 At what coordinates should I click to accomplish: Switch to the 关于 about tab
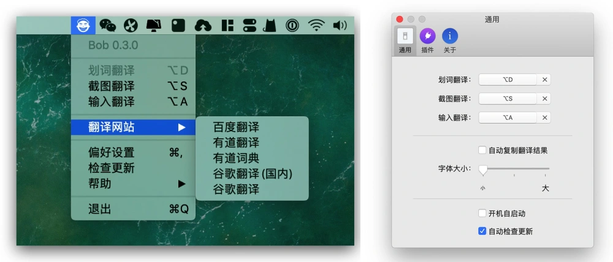[x=449, y=40]
